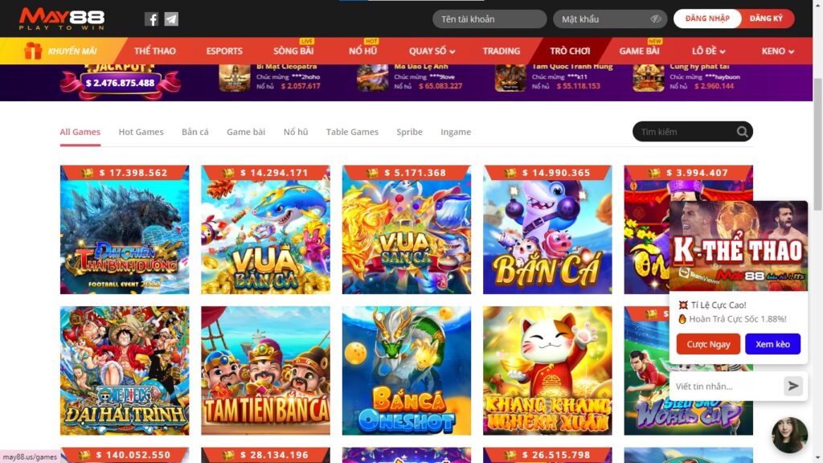
Task: Select the Bắn cá tab
Action: point(195,132)
